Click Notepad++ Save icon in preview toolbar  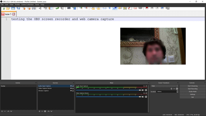pos(13,8)
